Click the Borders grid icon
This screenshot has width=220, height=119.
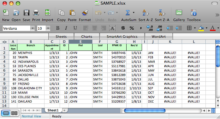pyautogui.click(x=189, y=28)
